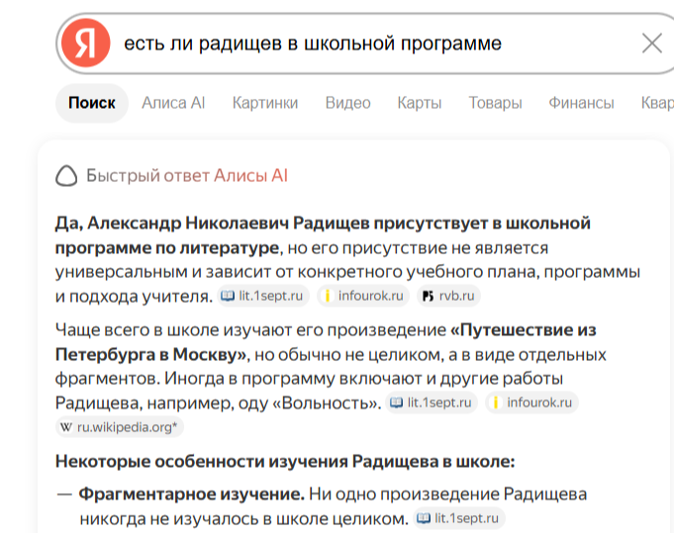674x533 pixels.
Task: Switch to the Алиса AI tab
Action: tap(173, 103)
